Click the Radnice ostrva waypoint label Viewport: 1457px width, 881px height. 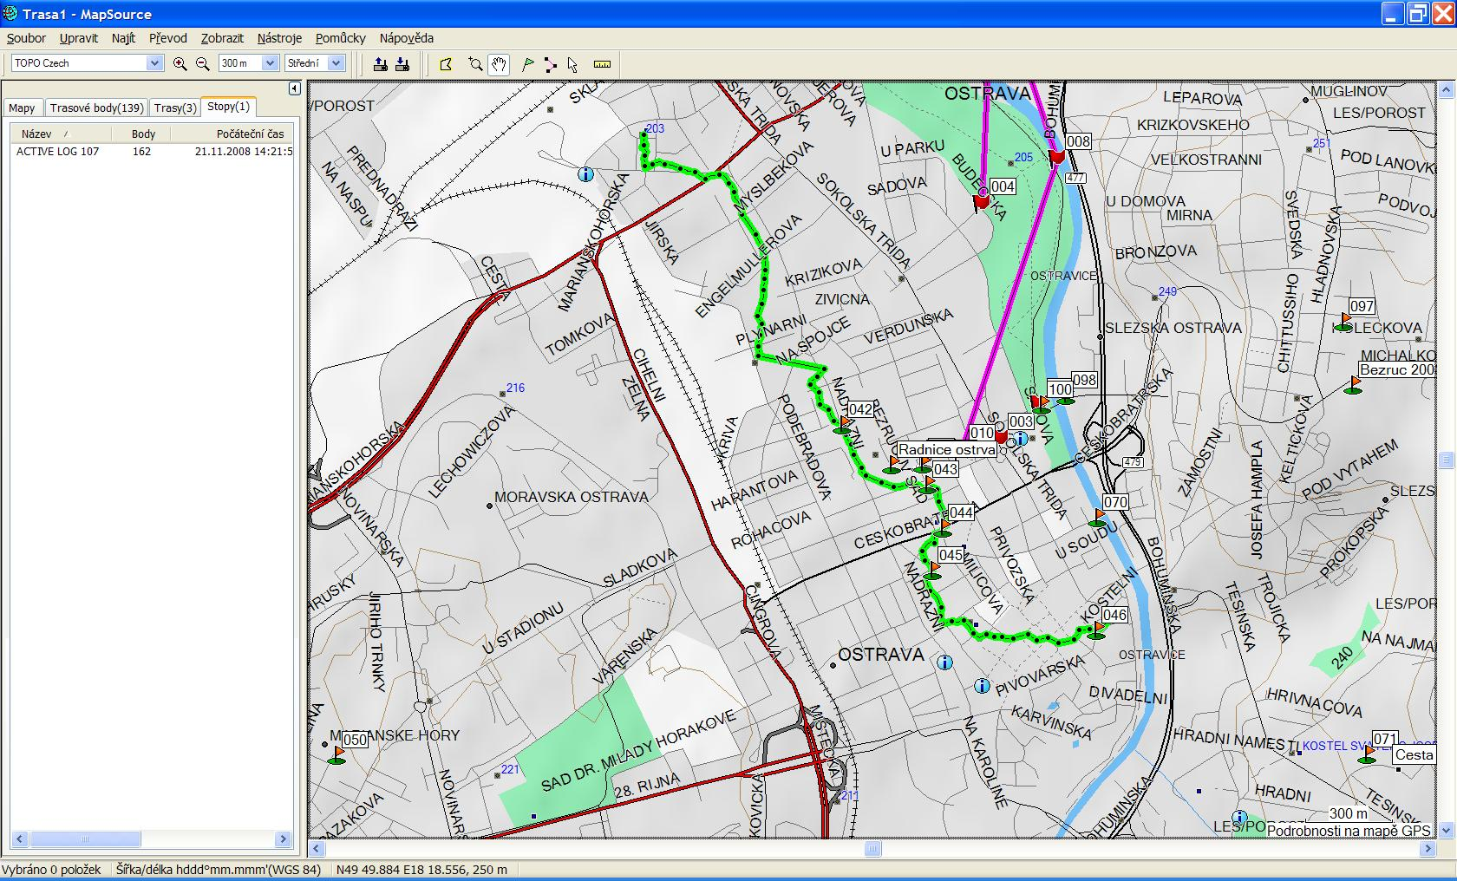[x=946, y=449]
